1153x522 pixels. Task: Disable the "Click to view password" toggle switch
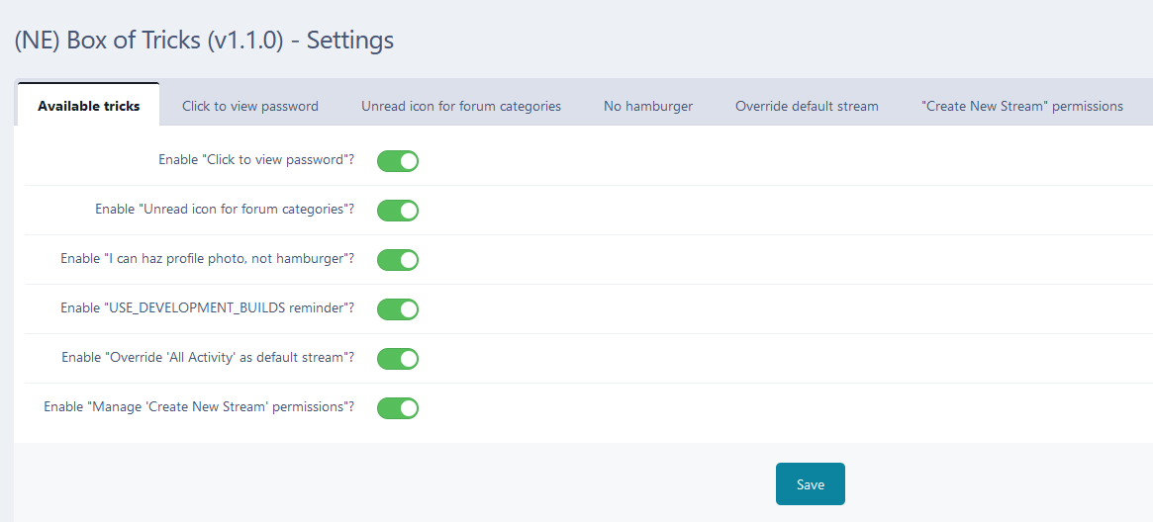(x=398, y=160)
